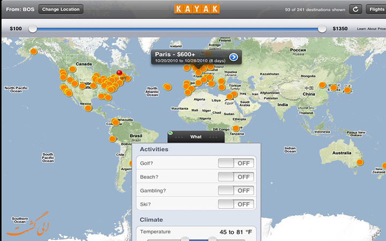This screenshot has width=386, height=241.
Task: Click the Climate heading
Action: click(x=151, y=220)
